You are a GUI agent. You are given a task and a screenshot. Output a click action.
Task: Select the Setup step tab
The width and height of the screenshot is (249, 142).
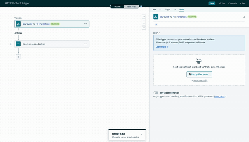182,9
